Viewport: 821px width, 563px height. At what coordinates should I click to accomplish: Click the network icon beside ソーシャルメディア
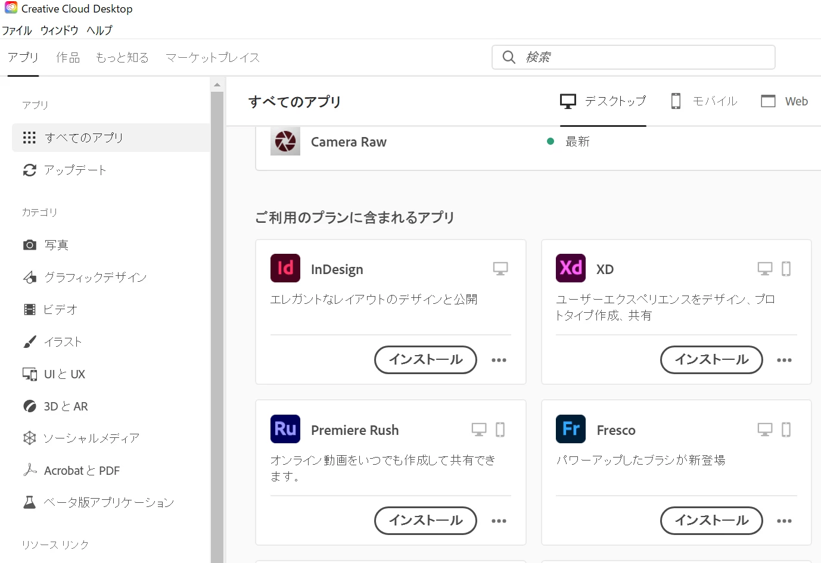[x=29, y=438]
